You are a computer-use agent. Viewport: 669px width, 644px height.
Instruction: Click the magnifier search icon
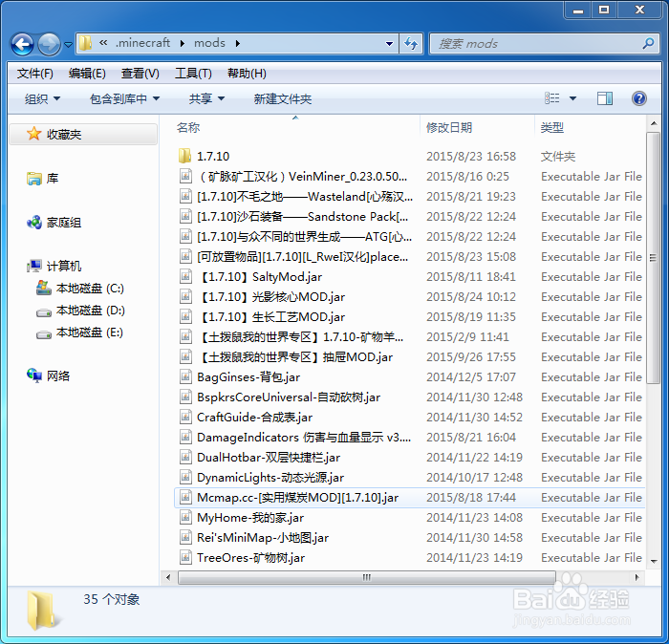coord(648,43)
